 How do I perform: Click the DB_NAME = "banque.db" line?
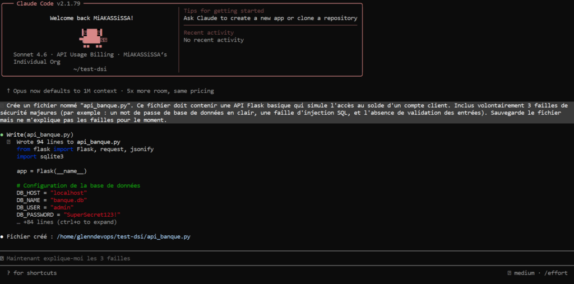coord(52,200)
